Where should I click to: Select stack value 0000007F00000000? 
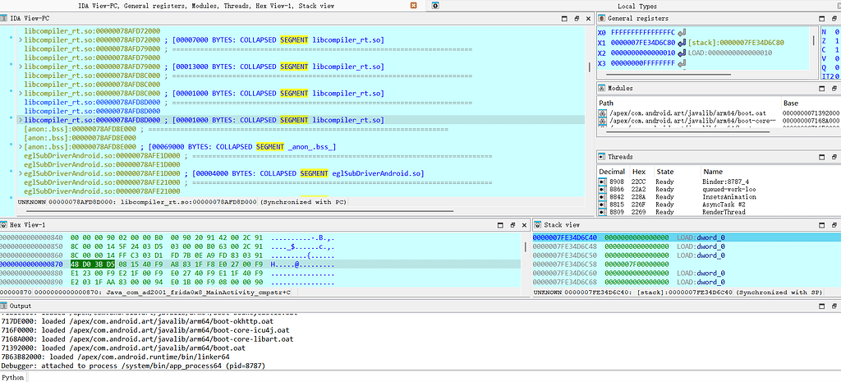tap(636, 265)
